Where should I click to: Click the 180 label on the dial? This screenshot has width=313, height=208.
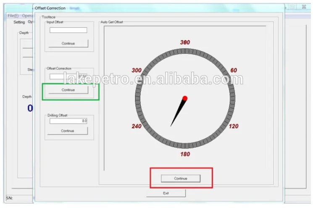(185, 154)
